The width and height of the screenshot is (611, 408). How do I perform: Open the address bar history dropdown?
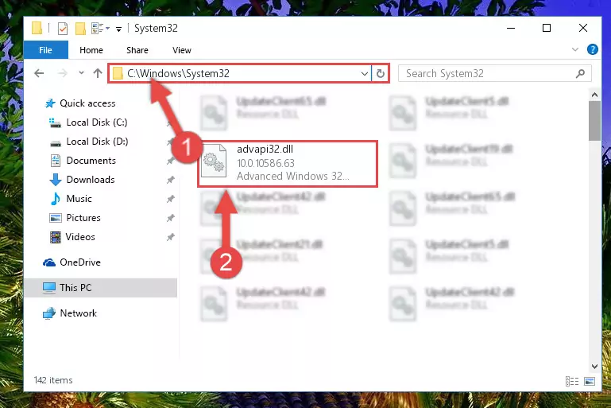365,73
